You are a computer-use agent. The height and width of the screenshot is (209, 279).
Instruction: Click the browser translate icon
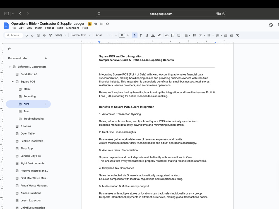(218, 14)
